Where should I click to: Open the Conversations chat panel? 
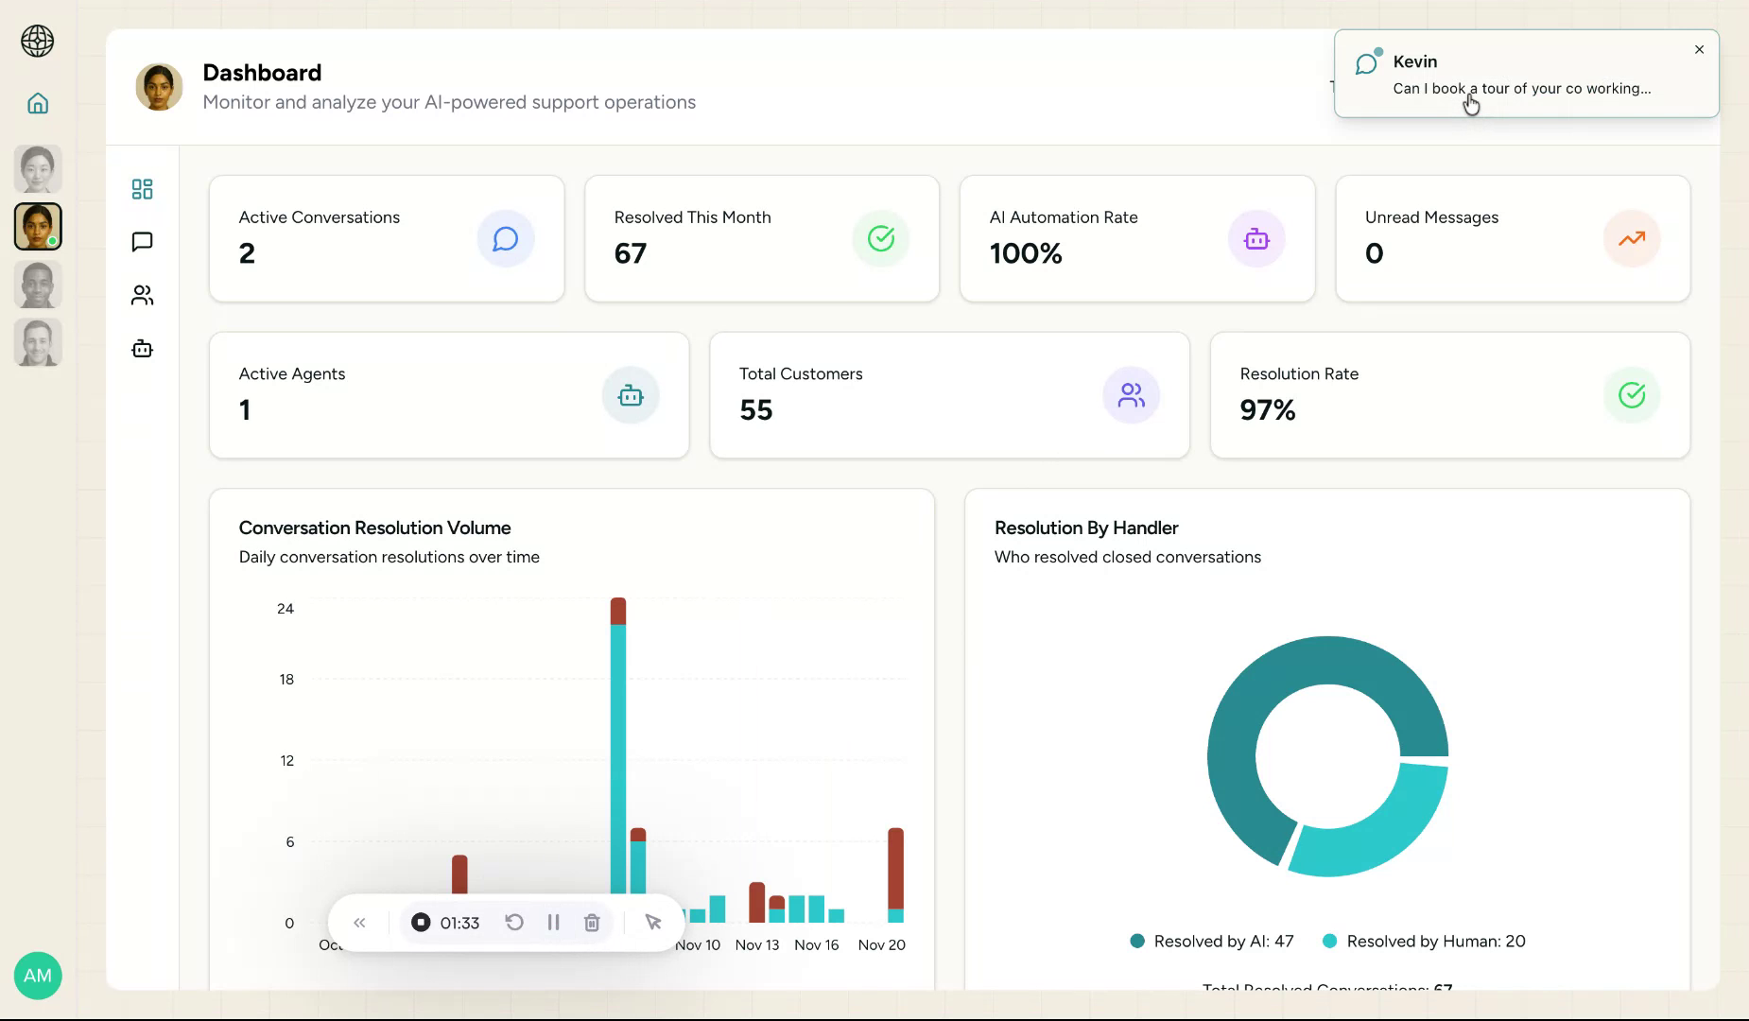click(142, 242)
